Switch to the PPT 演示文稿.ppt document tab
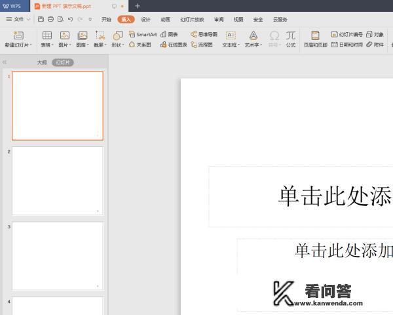Screen dimensions: 393x315 (x=79, y=6)
